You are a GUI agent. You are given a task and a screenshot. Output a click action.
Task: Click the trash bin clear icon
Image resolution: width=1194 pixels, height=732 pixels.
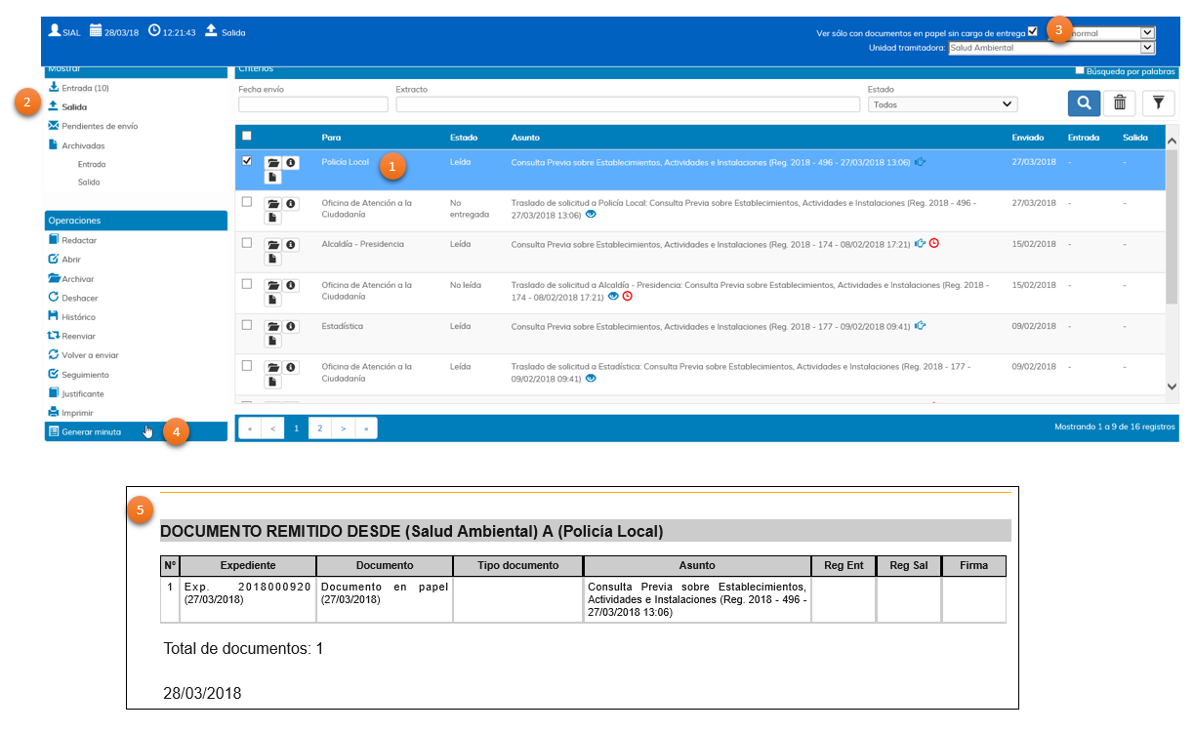click(x=1120, y=102)
